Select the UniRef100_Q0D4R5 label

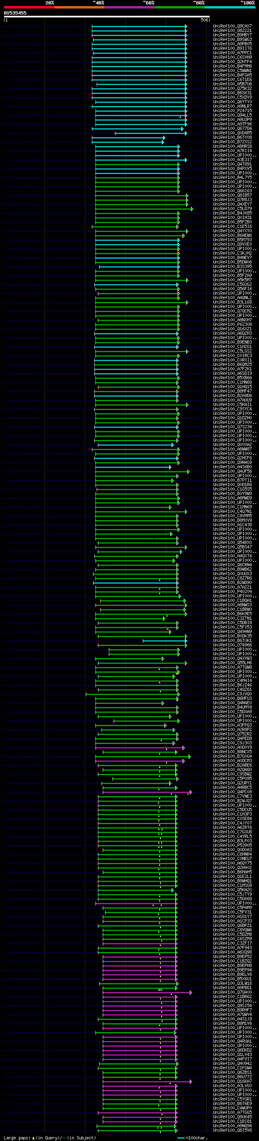[x=232, y=133]
